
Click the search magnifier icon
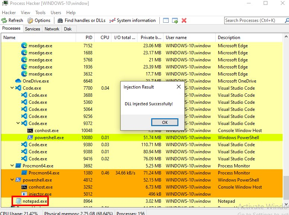(287, 20)
